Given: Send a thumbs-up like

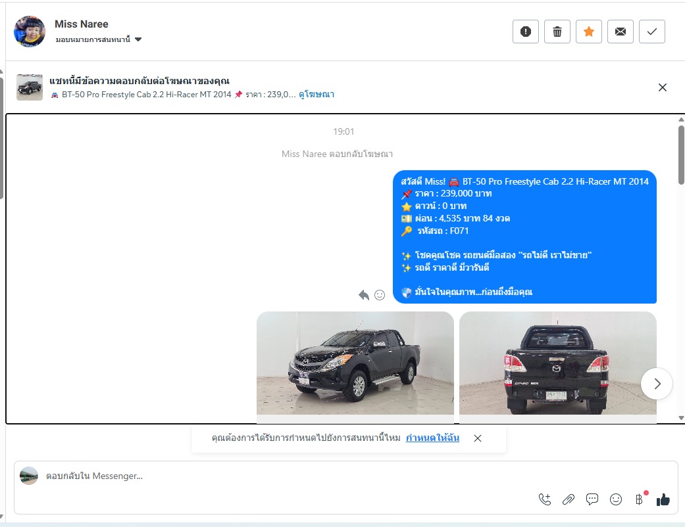Looking at the screenshot, I should coord(663,499).
